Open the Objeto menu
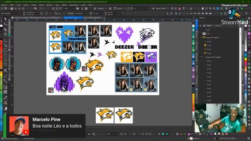 [x=34, y=5]
